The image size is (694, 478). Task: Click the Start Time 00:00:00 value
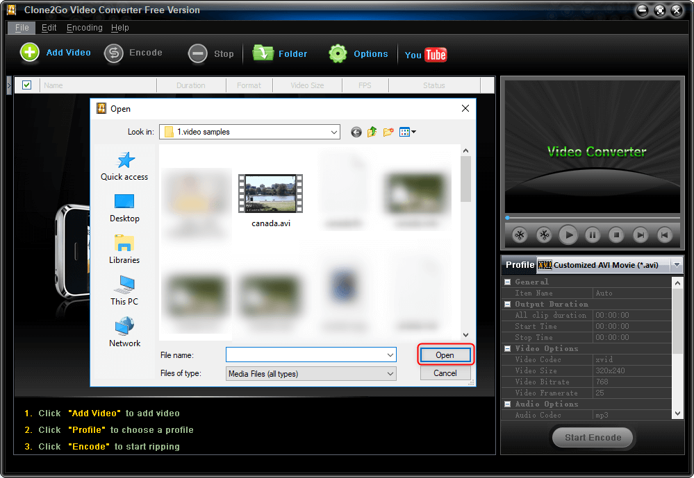click(x=632, y=326)
